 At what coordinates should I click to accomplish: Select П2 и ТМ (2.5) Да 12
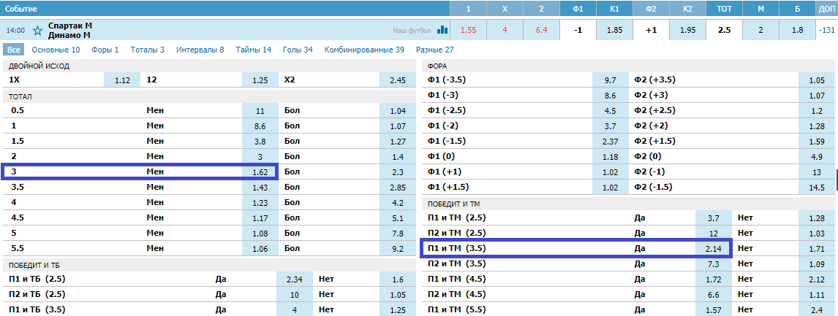pos(714,234)
